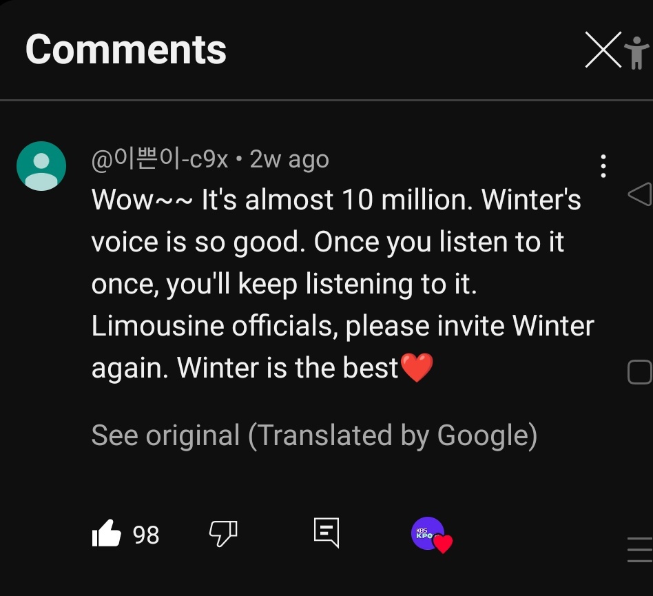Viewport: 653px width, 596px height.
Task: Open the commenter's teal profile avatar
Action: tap(41, 166)
